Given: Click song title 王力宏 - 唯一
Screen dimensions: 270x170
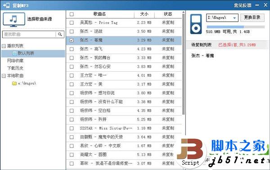Looking at the screenshot, I should pyautogui.click(x=93, y=76).
